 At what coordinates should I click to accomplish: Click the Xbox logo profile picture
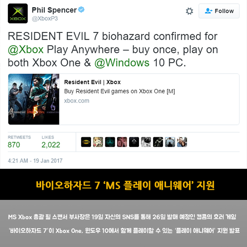click(18, 13)
